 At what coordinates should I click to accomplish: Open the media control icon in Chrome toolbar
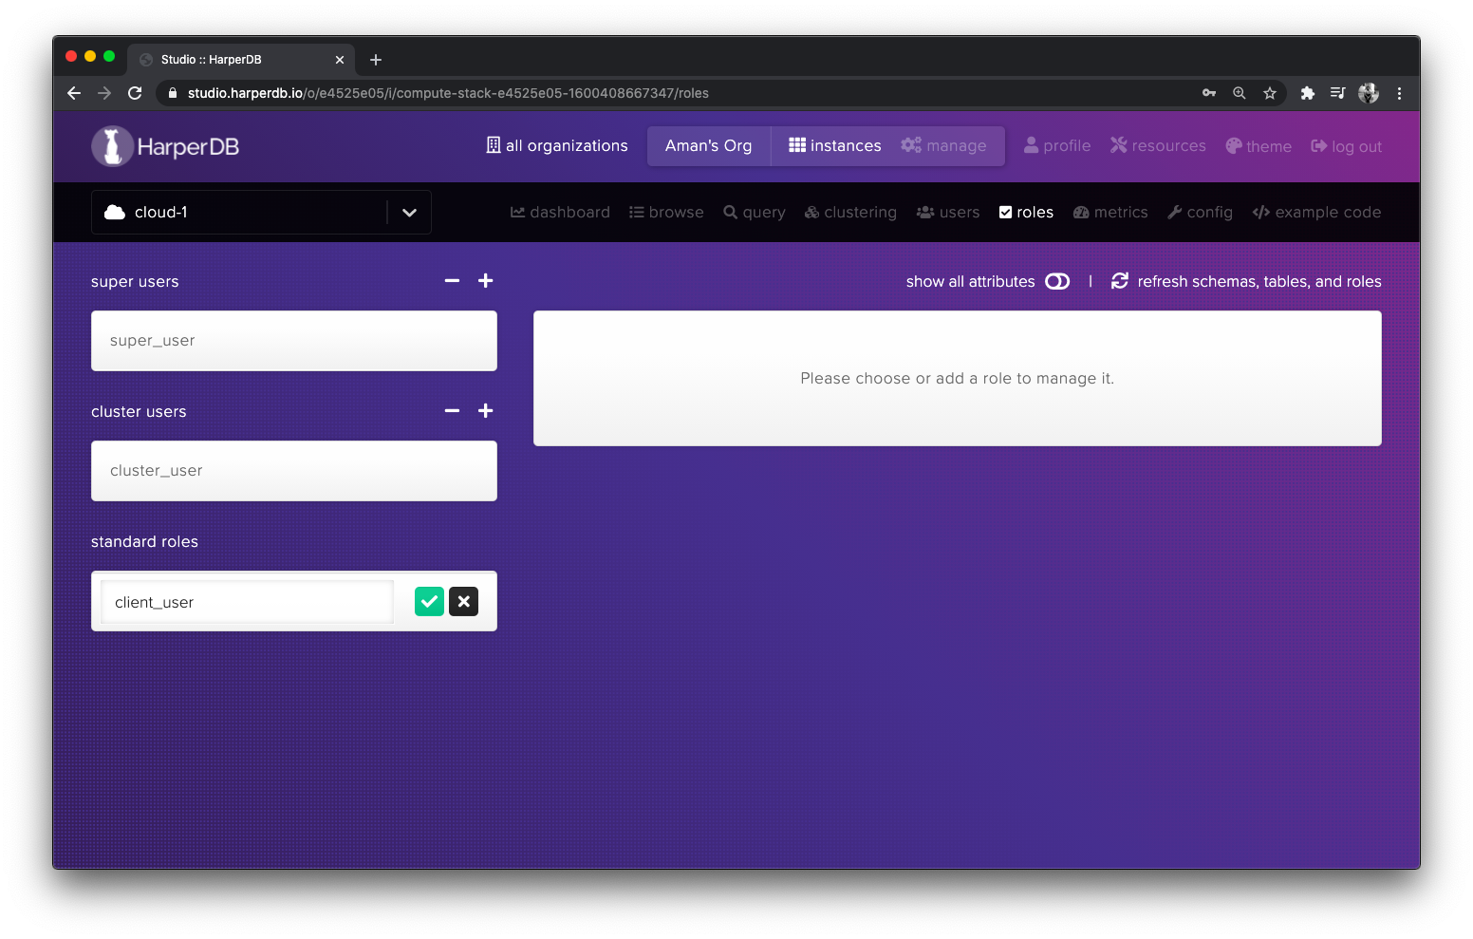1338,93
